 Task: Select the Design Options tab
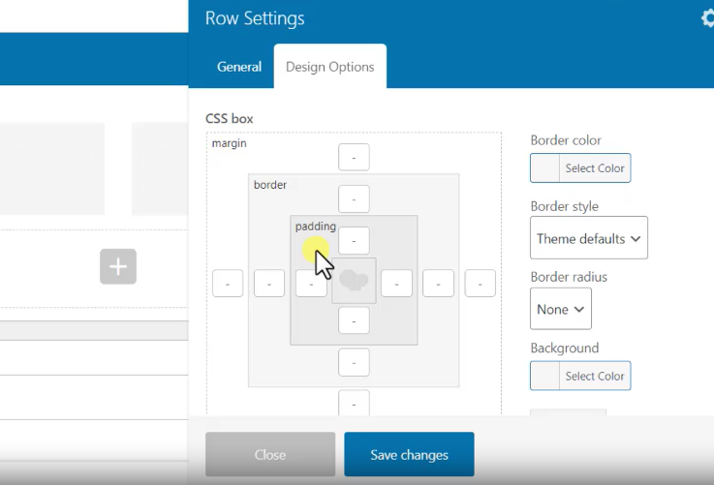(329, 67)
